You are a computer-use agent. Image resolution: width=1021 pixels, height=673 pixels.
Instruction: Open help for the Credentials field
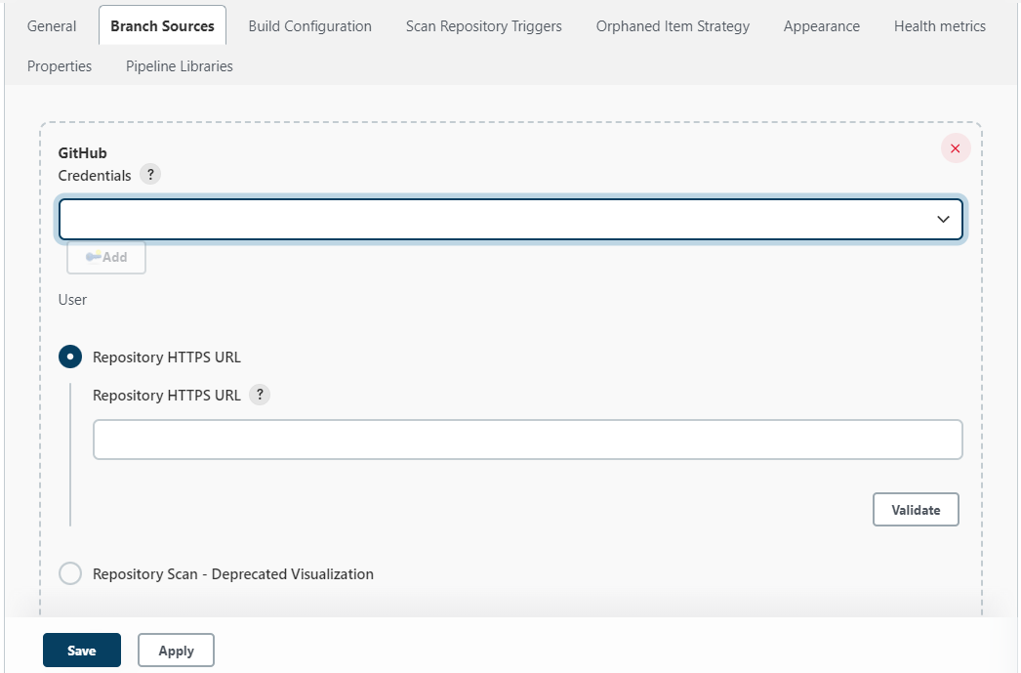pos(150,175)
